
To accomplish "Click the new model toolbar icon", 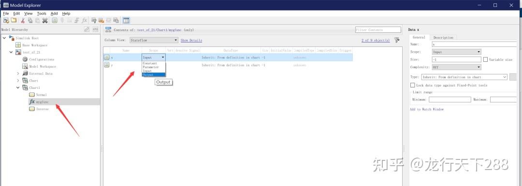I will click(6, 21).
